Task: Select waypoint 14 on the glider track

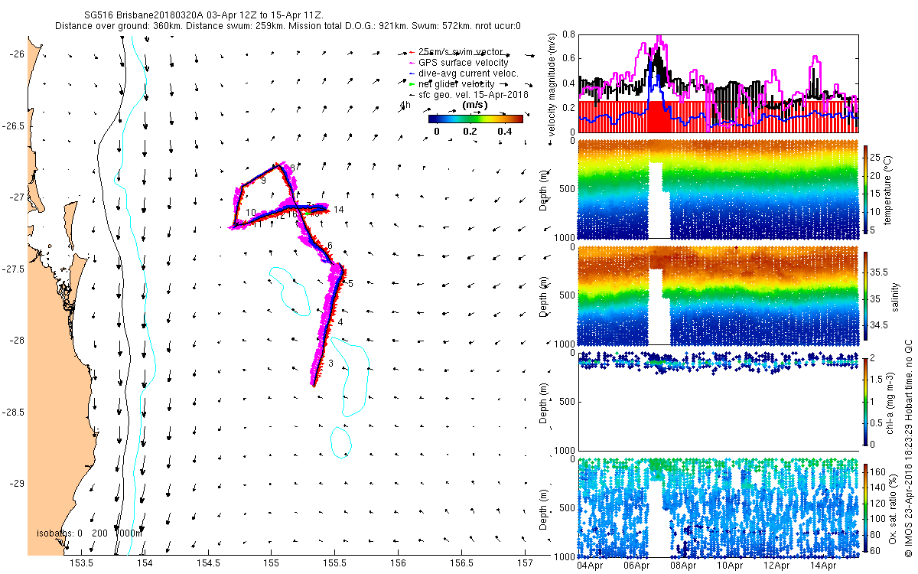Action: (338, 210)
